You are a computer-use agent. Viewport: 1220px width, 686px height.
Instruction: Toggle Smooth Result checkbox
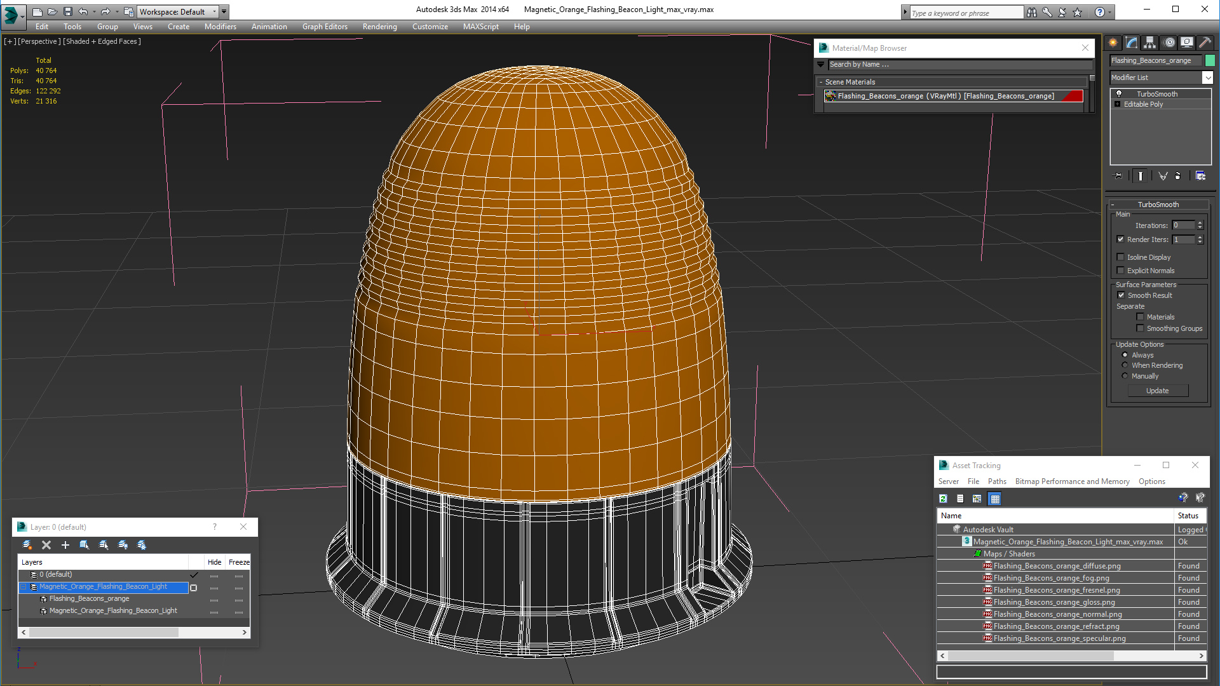1121,295
